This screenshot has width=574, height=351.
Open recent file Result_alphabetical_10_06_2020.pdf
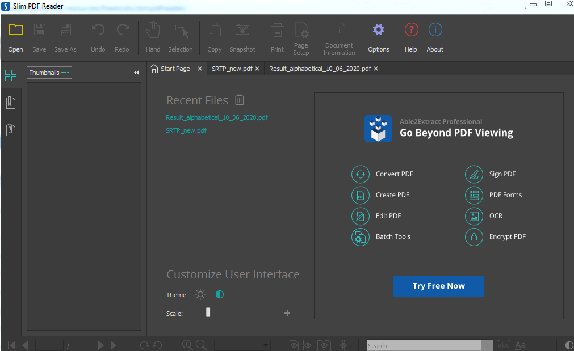tap(217, 117)
